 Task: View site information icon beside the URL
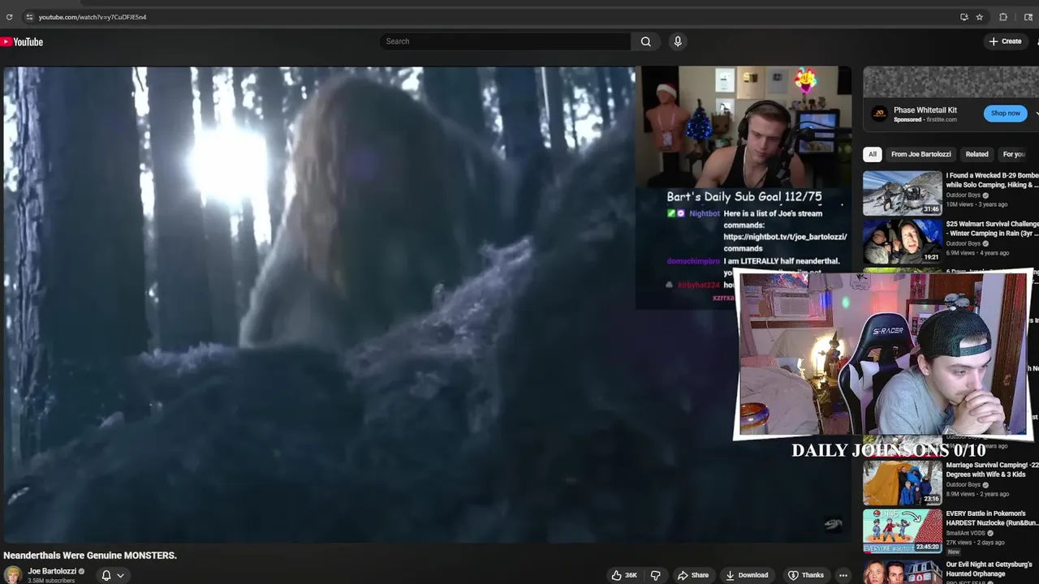[29, 17]
